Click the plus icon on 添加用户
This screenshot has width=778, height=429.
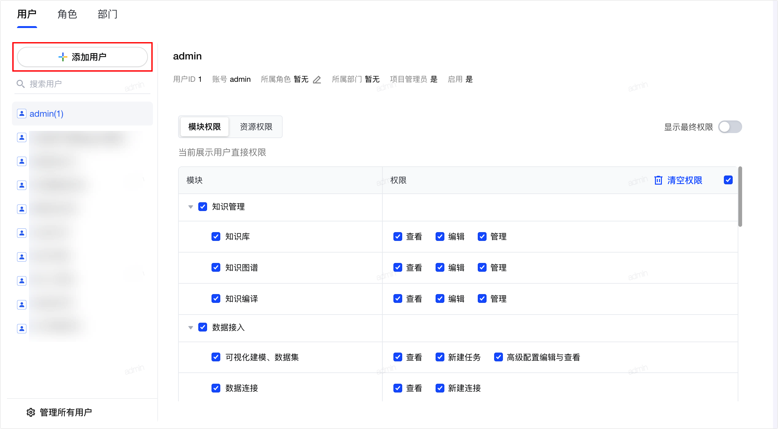pyautogui.click(x=63, y=57)
